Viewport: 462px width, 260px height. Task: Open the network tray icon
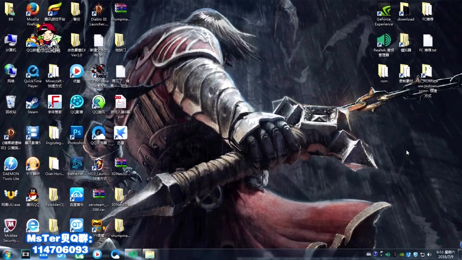point(422,254)
